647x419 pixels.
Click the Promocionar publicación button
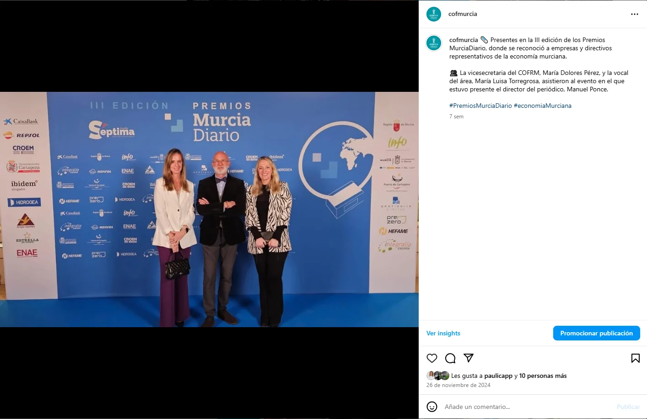pos(597,333)
